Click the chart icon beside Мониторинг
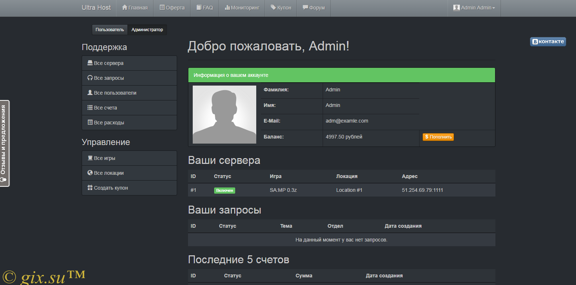Viewport: 576px width, 285px height. pos(227,7)
